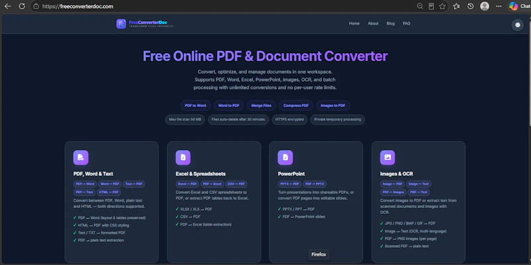Image resolution: width=531 pixels, height=265 pixels.
Task: Click the main 'Free Online PDF & Document Converter' heading
Action: 265,56
